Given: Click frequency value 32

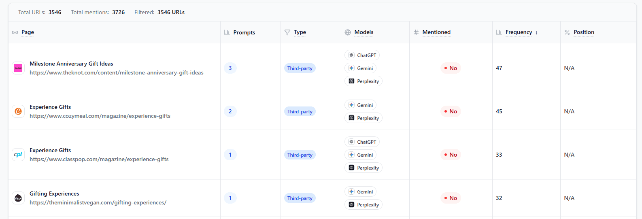Looking at the screenshot, I should 499,198.
